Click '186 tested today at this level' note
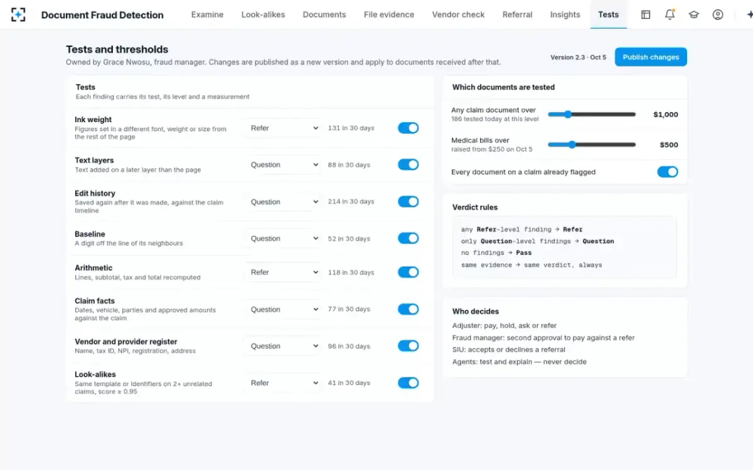This screenshot has height=470, width=753. click(494, 118)
